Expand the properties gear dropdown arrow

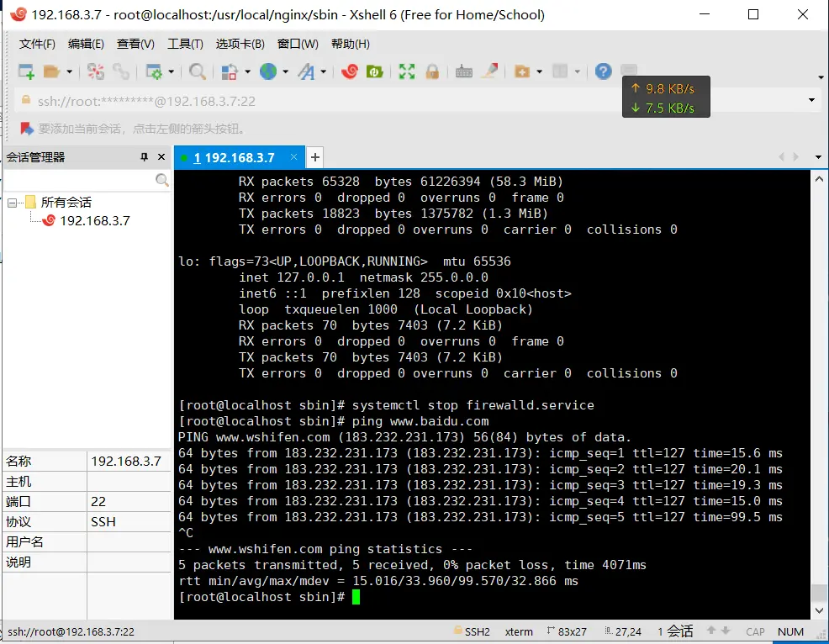pos(171,71)
